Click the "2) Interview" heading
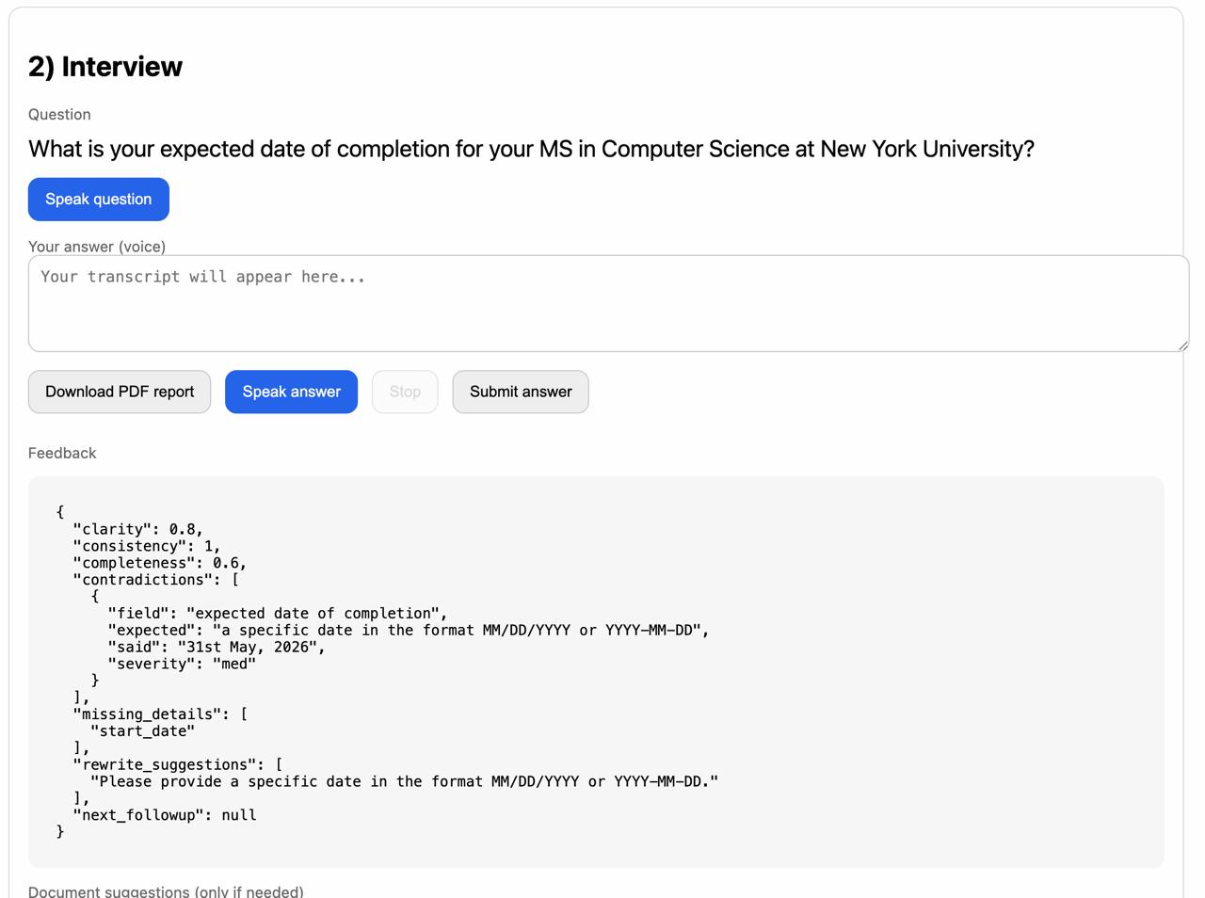Viewport: 1205px width, 898px height. click(105, 67)
